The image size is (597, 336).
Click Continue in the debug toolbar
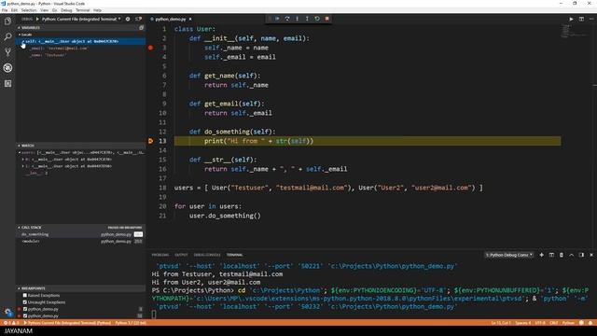coord(277,19)
